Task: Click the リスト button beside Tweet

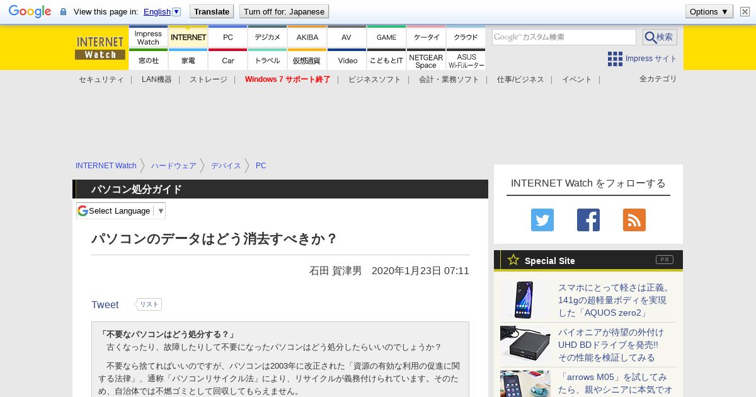Action: click(149, 304)
